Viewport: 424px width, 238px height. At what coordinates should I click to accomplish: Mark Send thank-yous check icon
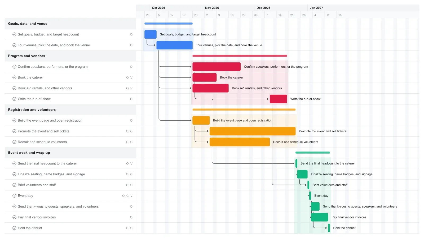coord(14,207)
